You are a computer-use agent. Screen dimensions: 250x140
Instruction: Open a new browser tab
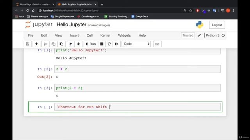[x=102, y=4]
